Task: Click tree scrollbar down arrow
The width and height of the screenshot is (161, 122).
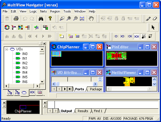Action: [x=42, y=82]
